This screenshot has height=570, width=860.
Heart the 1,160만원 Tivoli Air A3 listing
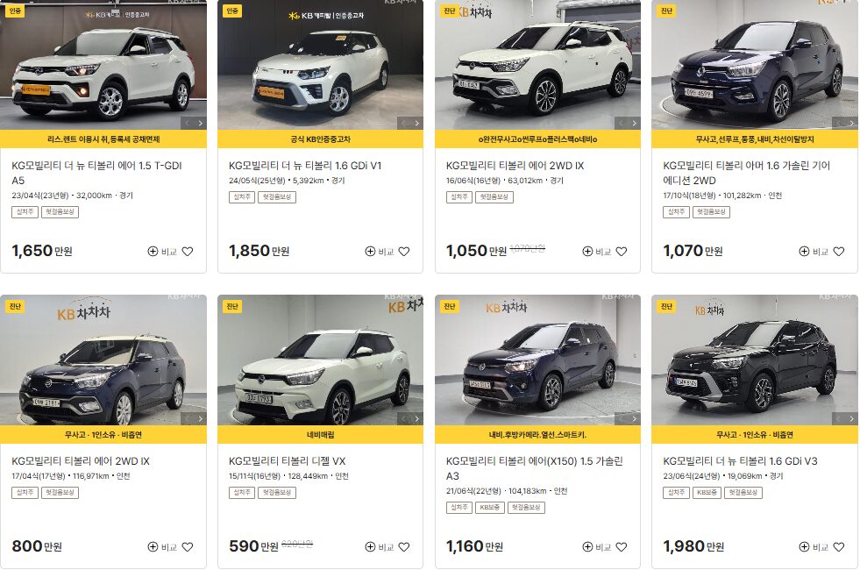(x=622, y=547)
